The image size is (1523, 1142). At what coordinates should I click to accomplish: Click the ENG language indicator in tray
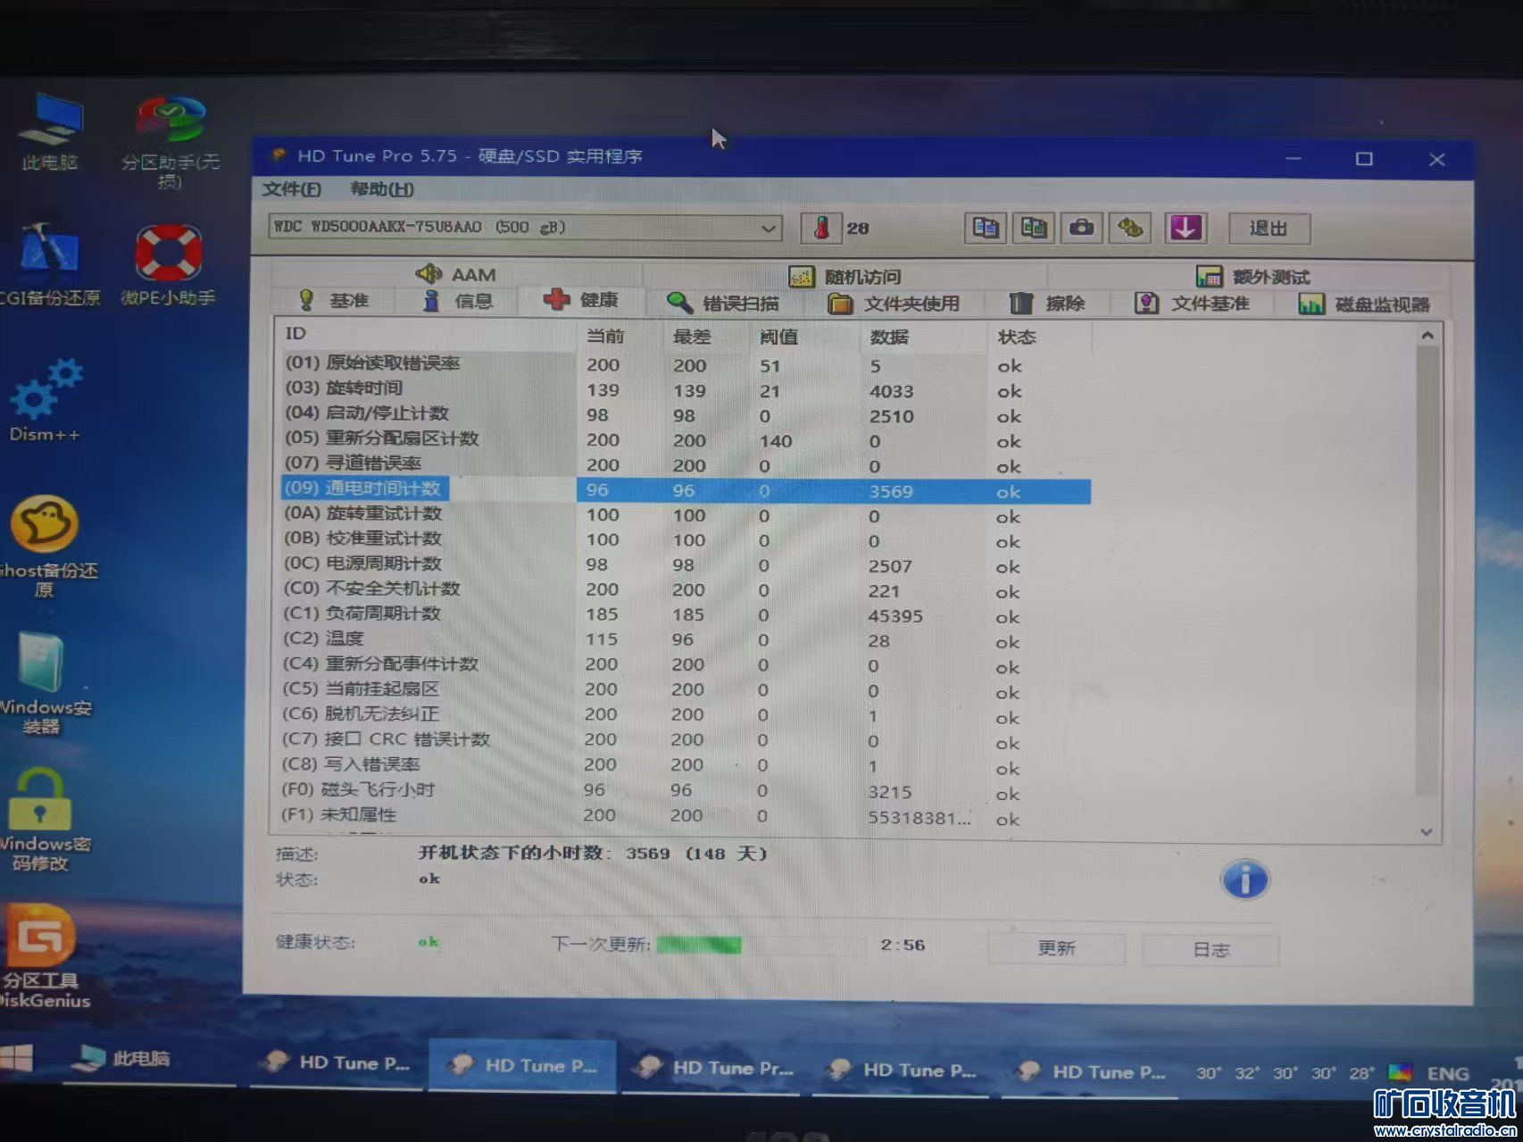1447,1073
